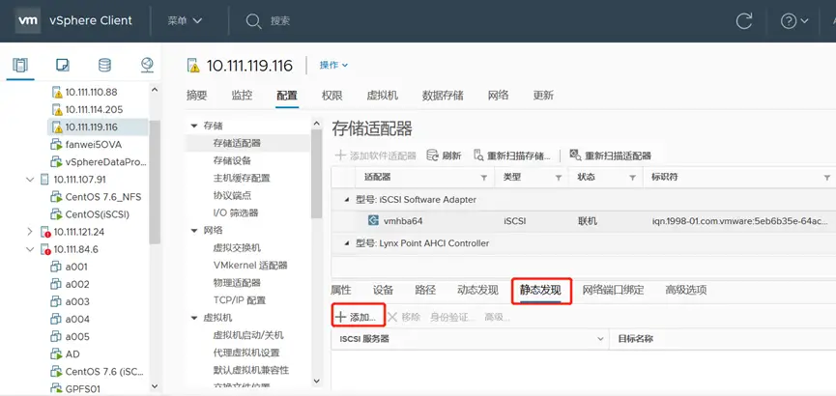Screen dimensions: 836x396
Task: Open the 路径 paths tab
Action: click(x=425, y=290)
